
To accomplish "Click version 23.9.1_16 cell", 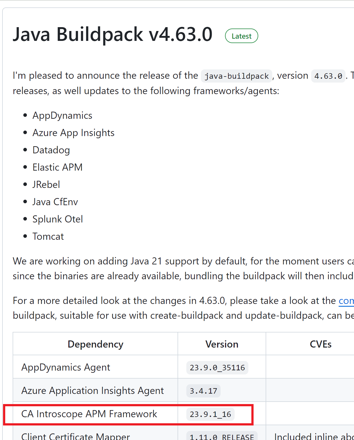I will (222, 414).
